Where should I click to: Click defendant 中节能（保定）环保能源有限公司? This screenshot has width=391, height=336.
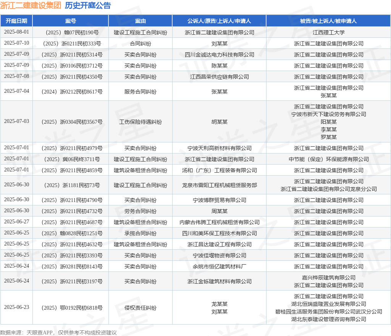pyautogui.click(x=328, y=159)
